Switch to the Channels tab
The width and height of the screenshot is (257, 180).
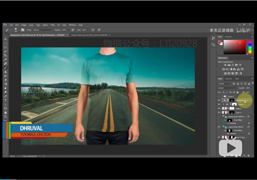click(228, 79)
